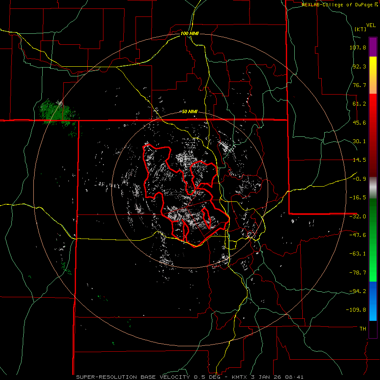Click the Super-Resolution Base Velocity caption
The width and height of the screenshot is (380, 380).
pos(190,377)
